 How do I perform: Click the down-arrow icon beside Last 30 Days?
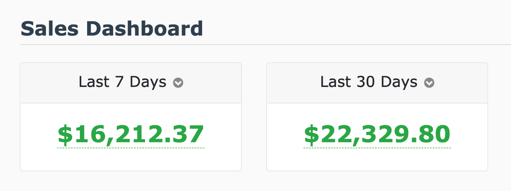click(x=429, y=83)
